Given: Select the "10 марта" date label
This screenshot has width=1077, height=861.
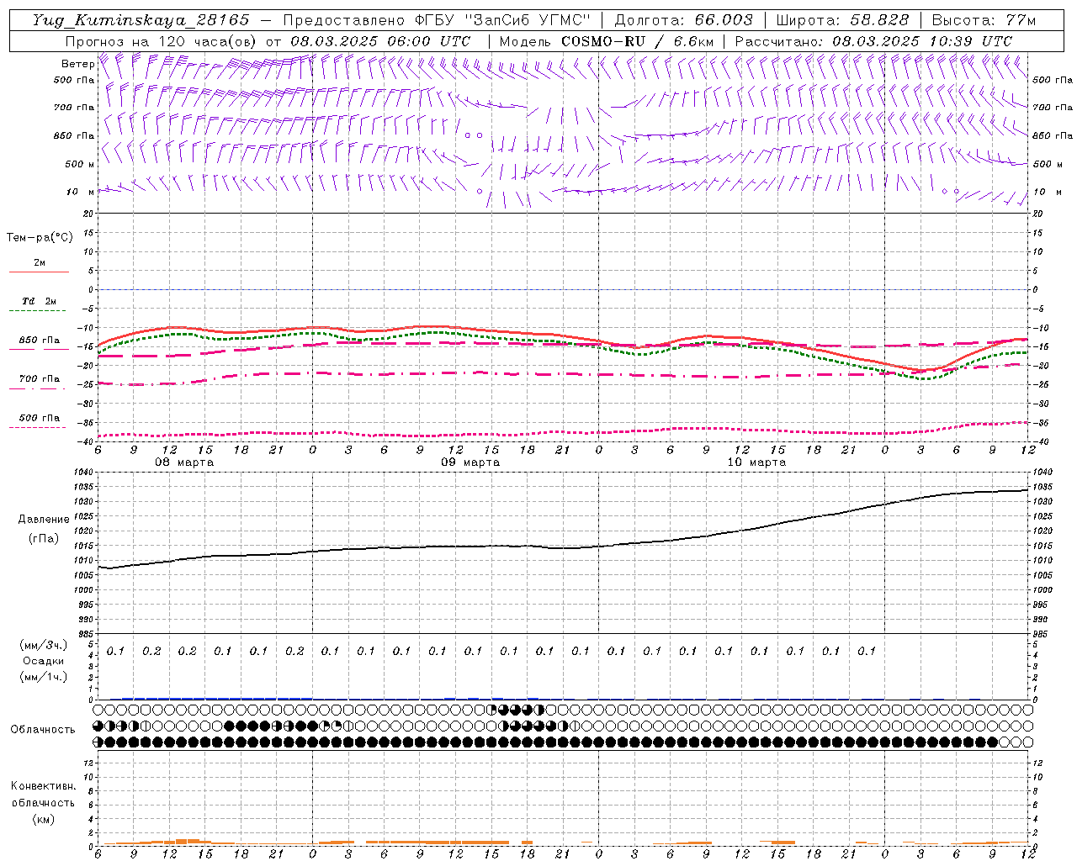Looking at the screenshot, I should pyautogui.click(x=756, y=462).
